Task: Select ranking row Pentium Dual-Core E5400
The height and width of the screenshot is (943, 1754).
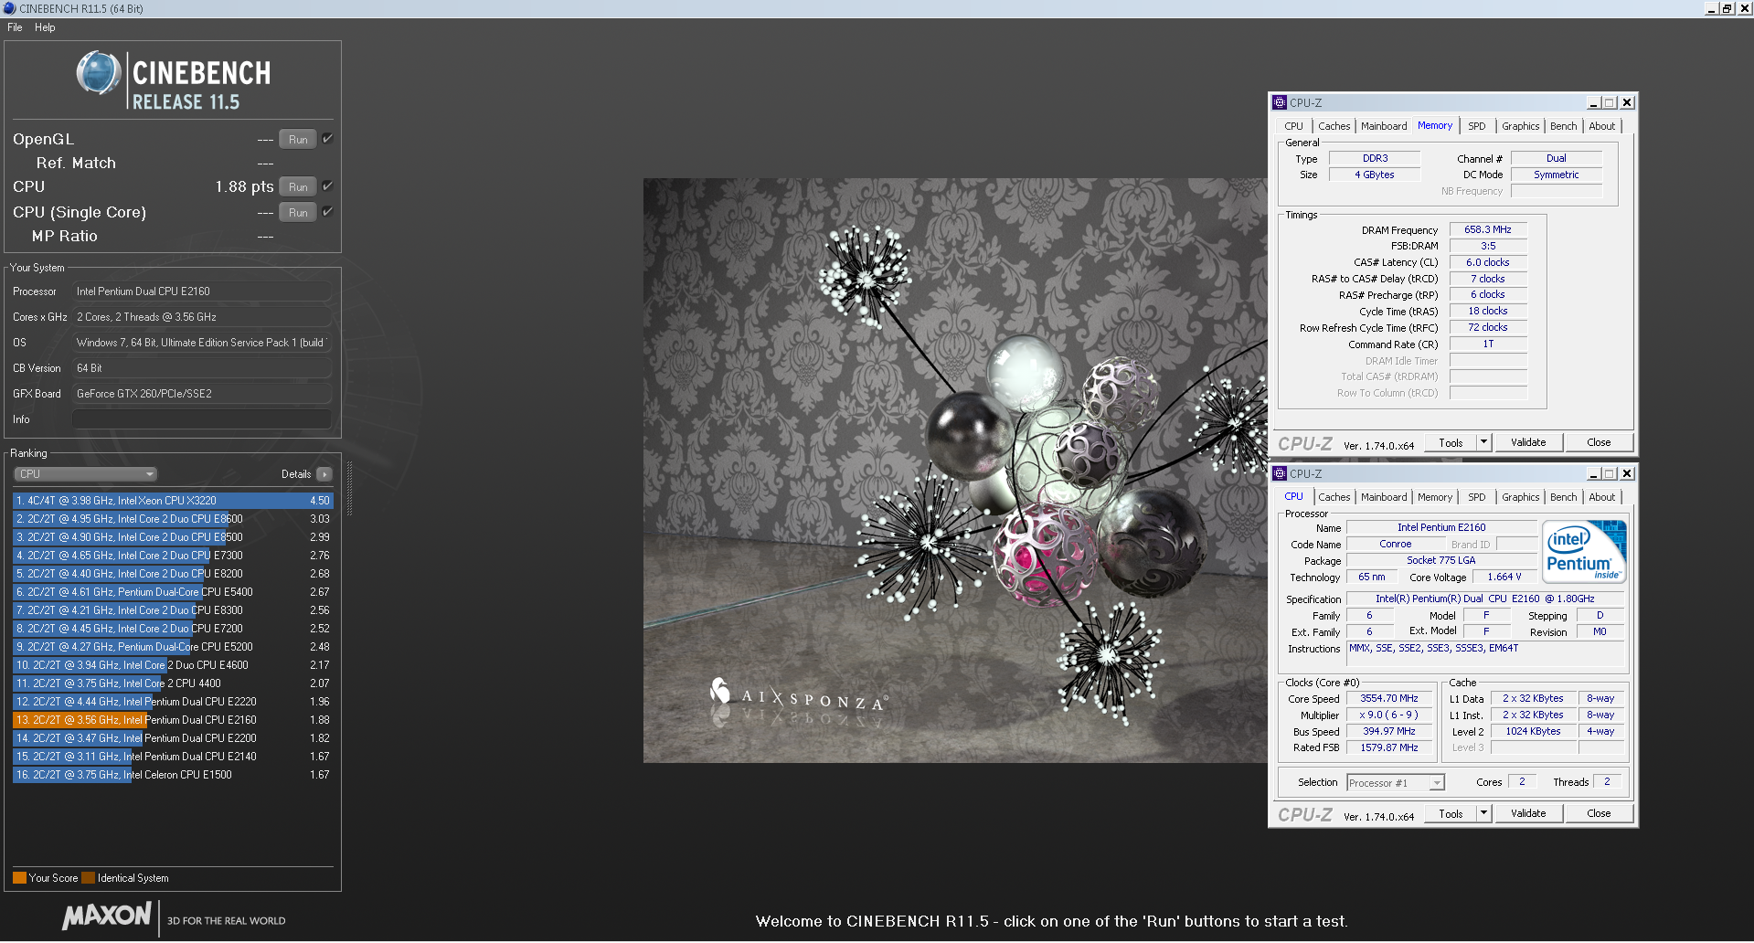Action: (x=173, y=592)
